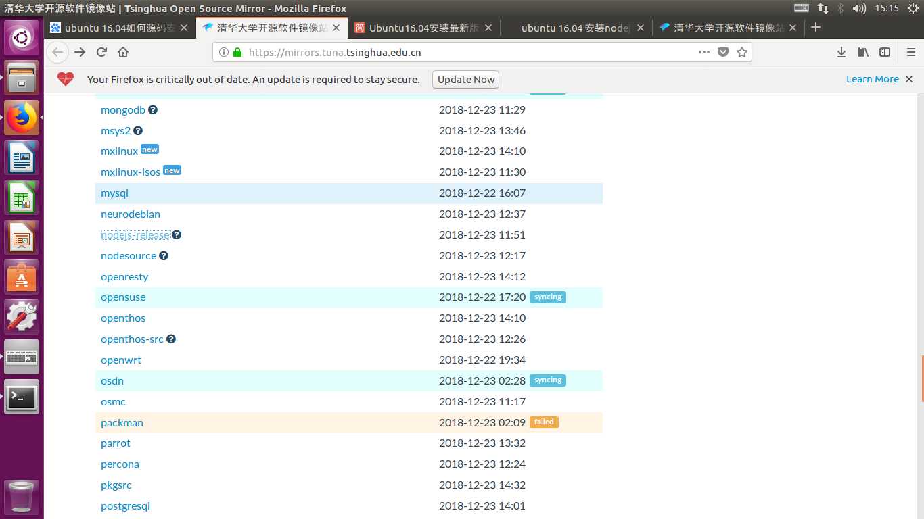Open the postgresql mirror link

(x=125, y=505)
